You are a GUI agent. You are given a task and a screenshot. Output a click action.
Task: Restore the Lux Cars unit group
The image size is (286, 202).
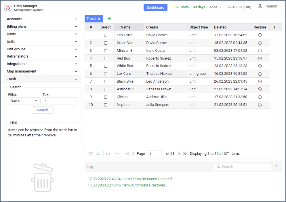(x=260, y=74)
